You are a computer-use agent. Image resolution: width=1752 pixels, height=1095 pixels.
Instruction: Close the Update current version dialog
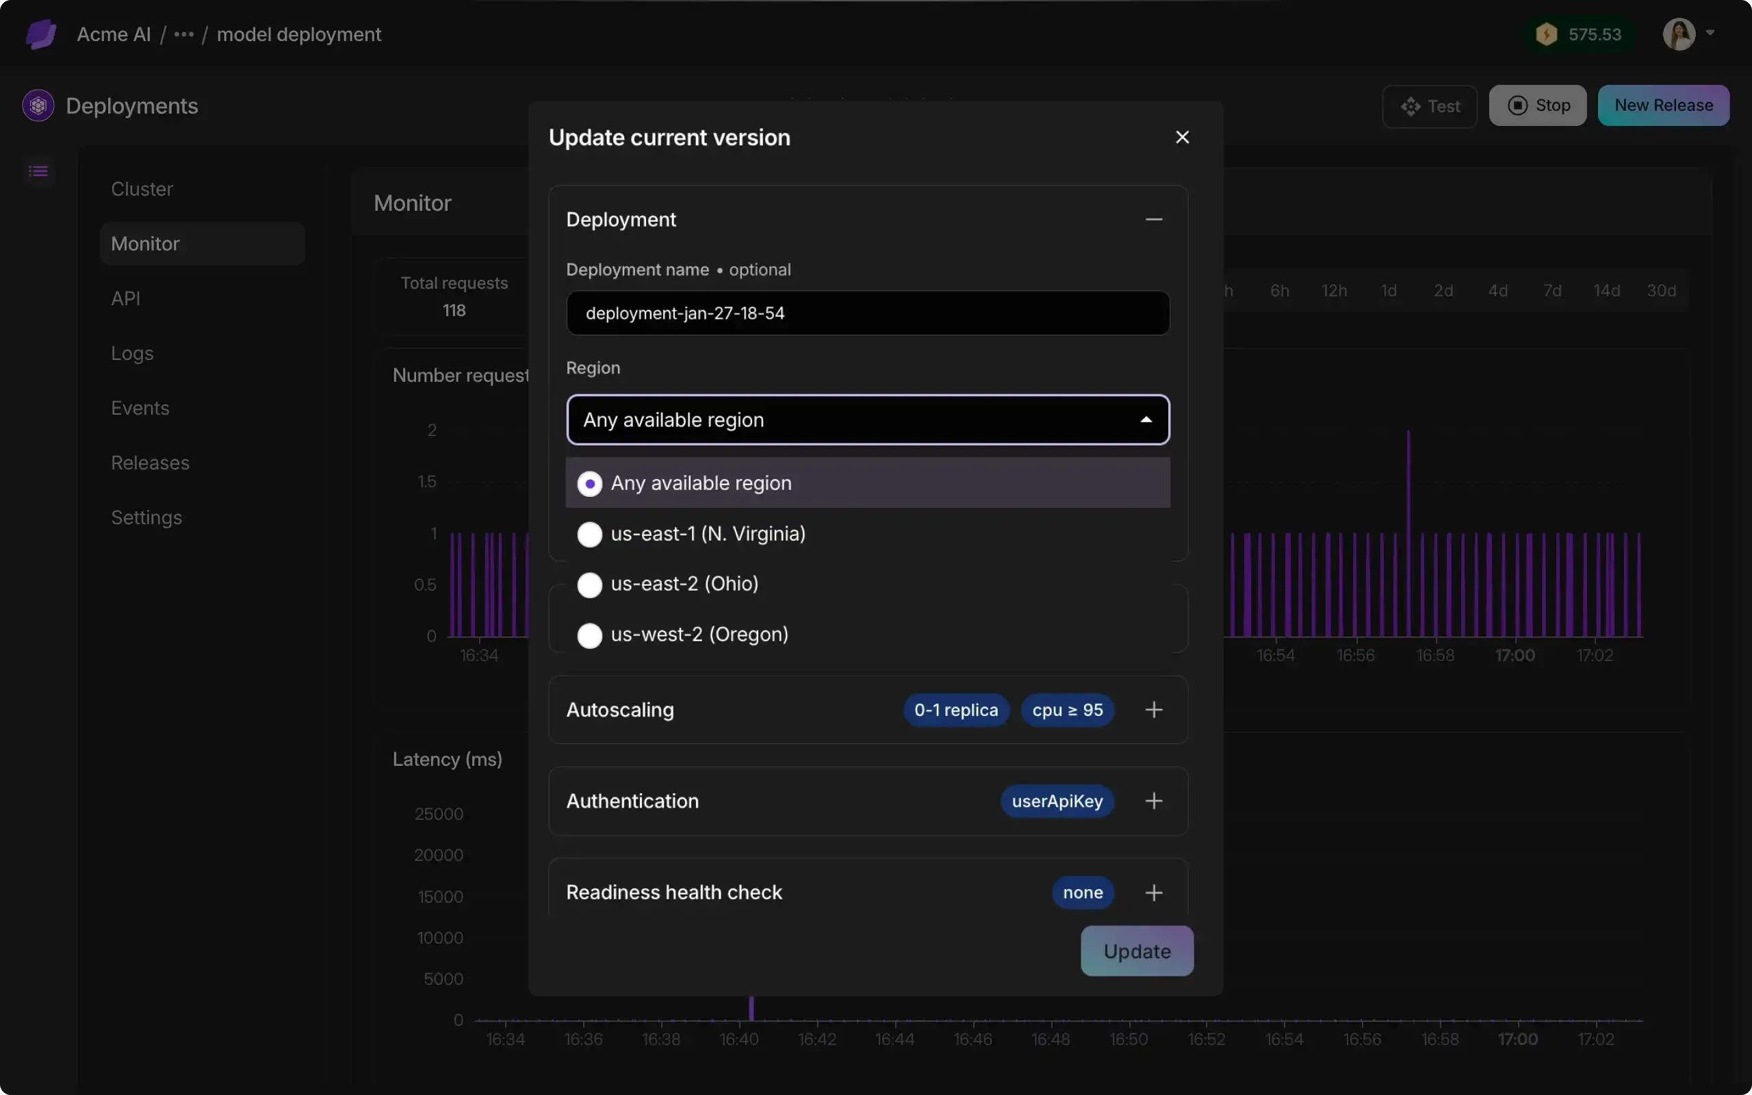click(x=1182, y=137)
